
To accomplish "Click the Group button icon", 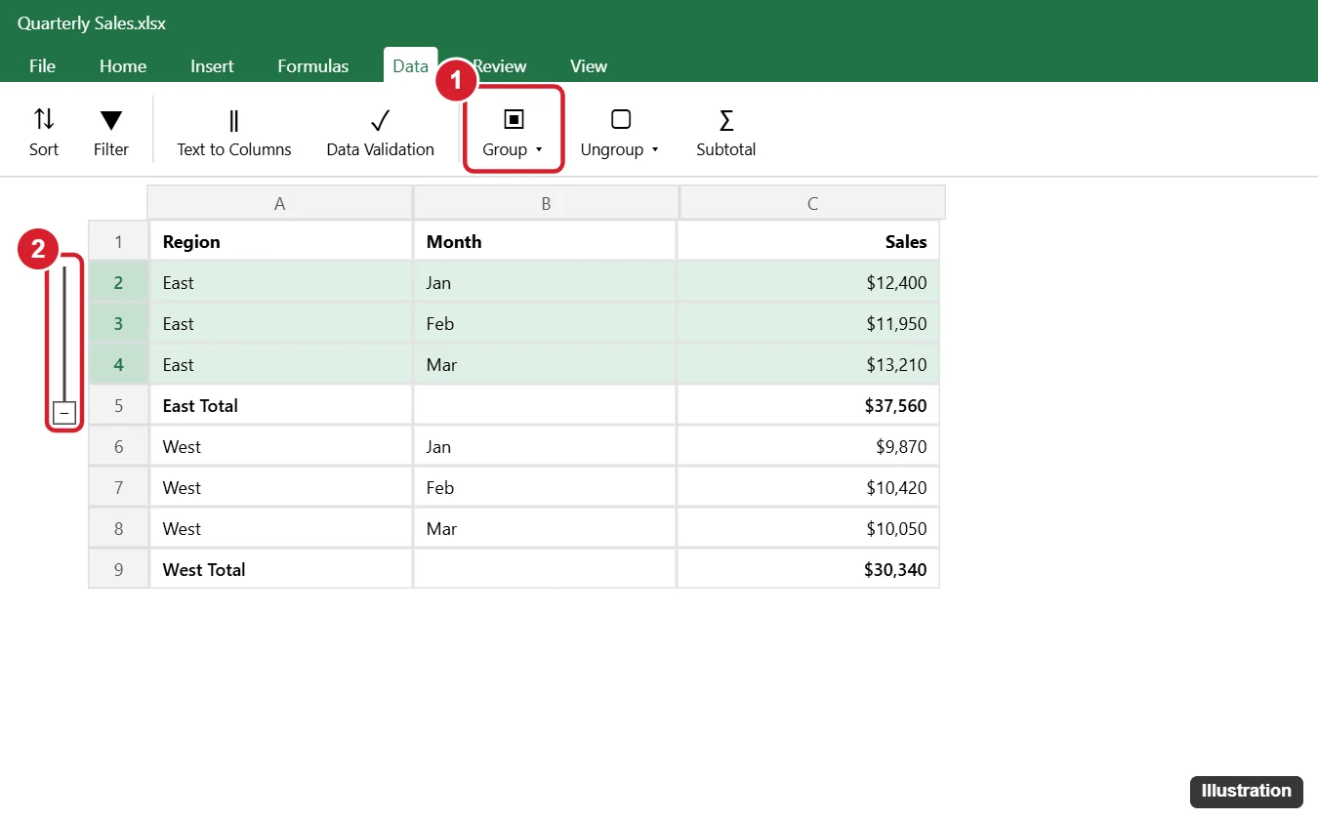I will pyautogui.click(x=514, y=119).
